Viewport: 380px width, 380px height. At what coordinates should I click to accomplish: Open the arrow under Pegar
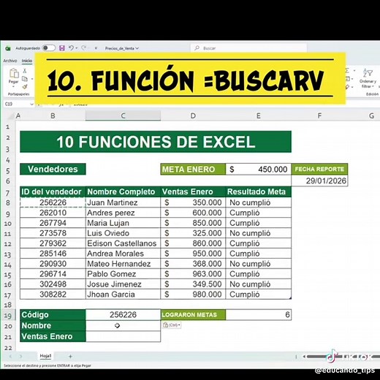click(13, 86)
